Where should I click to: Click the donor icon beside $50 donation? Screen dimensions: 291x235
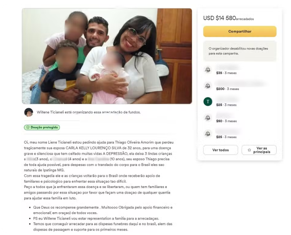pos(208,118)
